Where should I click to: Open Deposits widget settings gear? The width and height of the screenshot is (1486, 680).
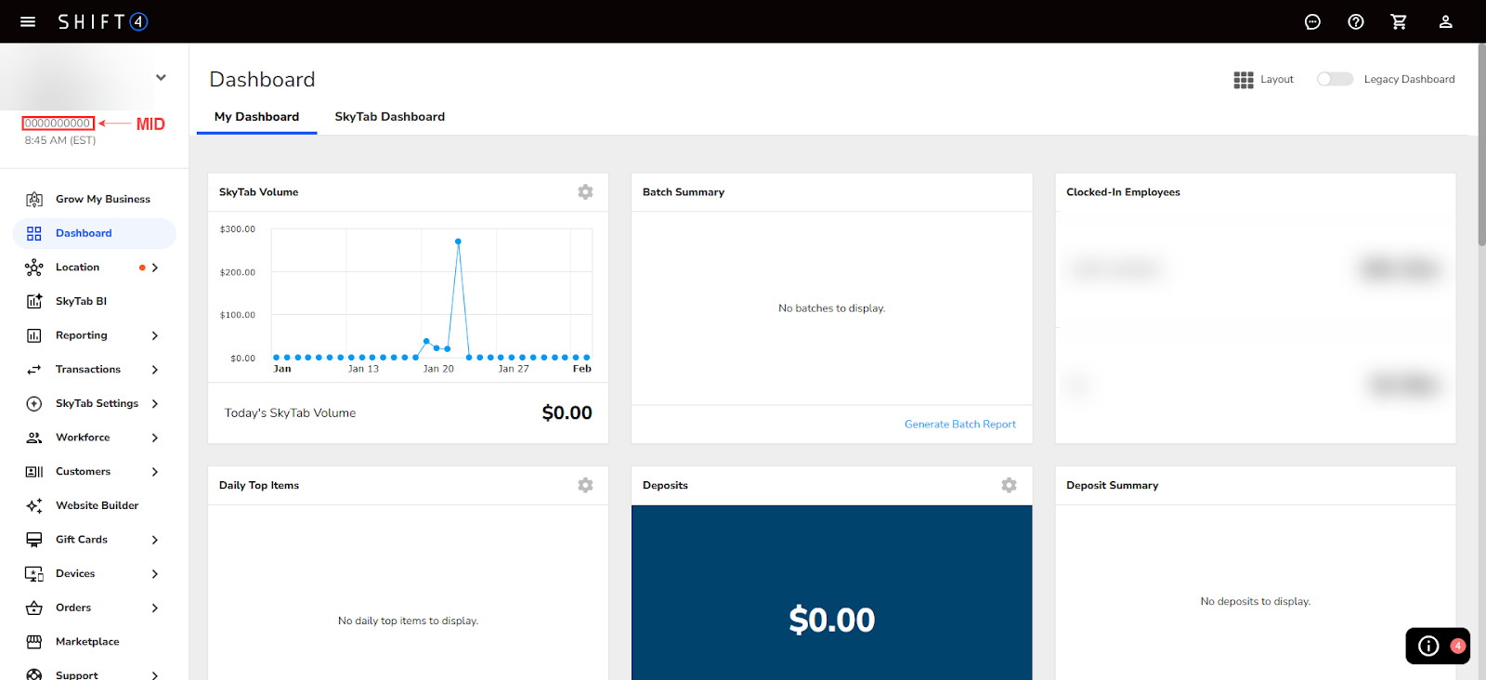[1009, 485]
